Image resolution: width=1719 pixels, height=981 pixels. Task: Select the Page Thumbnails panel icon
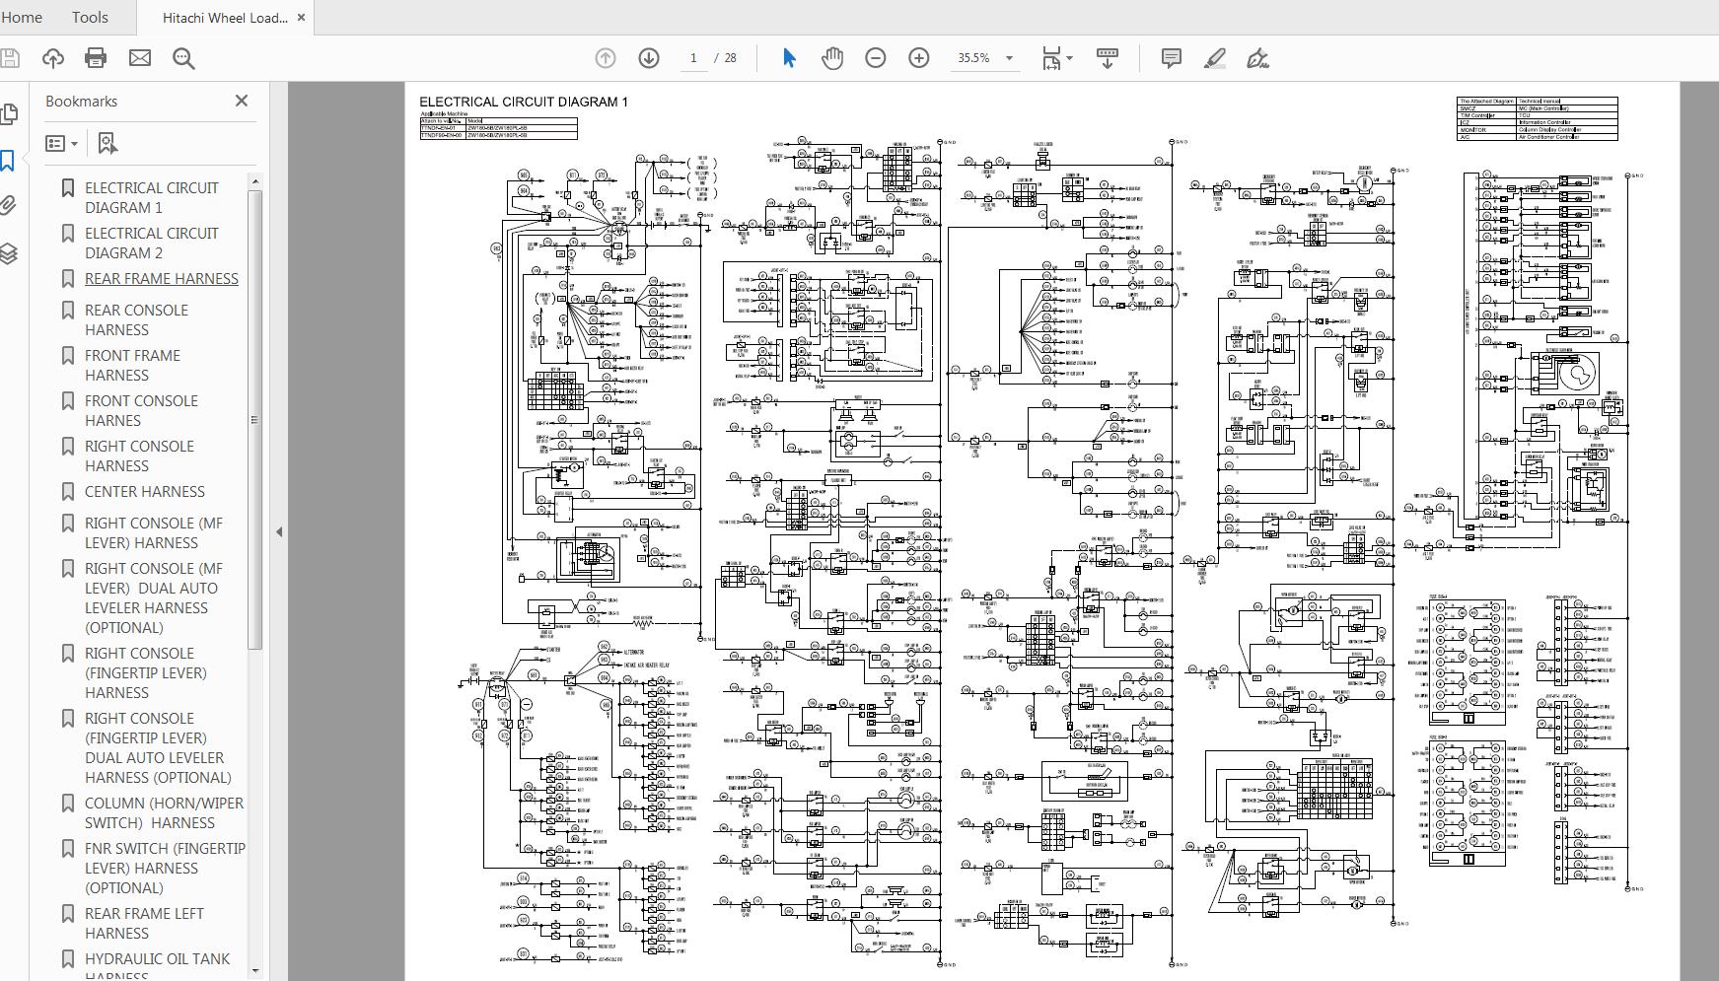(x=10, y=116)
